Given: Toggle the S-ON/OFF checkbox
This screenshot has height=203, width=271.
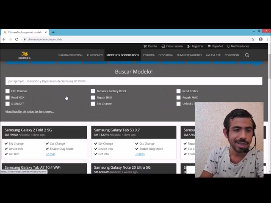Looking at the screenshot, I should coord(8,104).
